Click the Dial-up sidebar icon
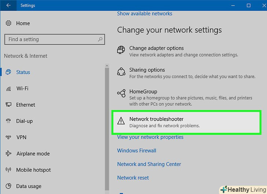The image size is (267, 194). 9,121
